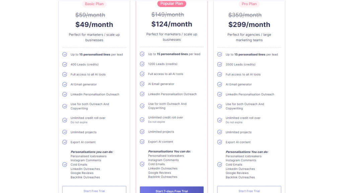Click the Pro plan "Export AI content" checkmark icon
Image resolution: width=343 pixels, height=193 pixels.
(220, 142)
